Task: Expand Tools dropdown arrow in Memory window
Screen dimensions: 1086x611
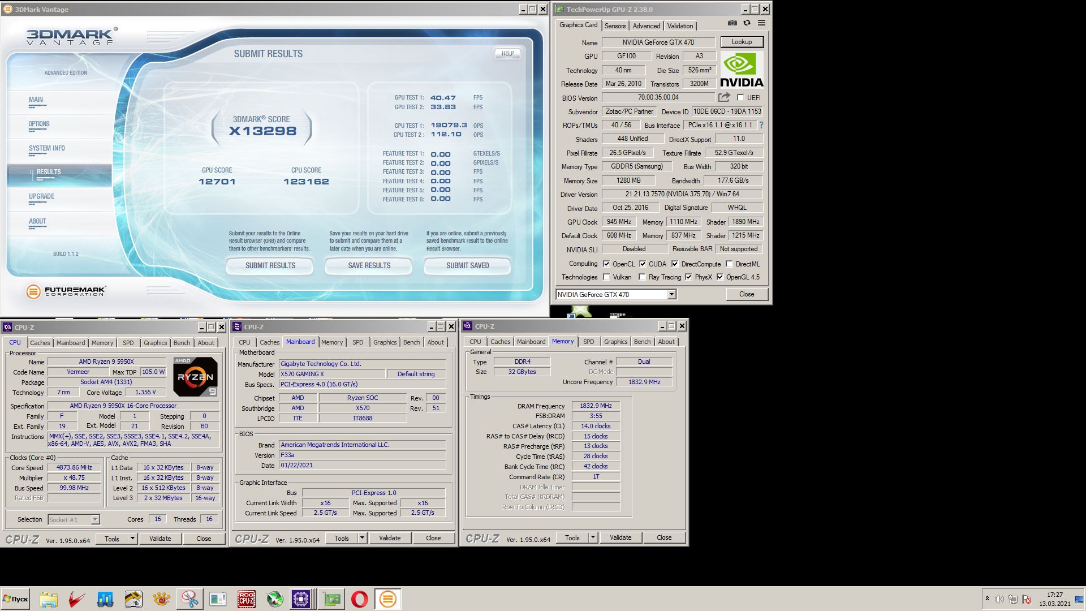Action: point(593,537)
